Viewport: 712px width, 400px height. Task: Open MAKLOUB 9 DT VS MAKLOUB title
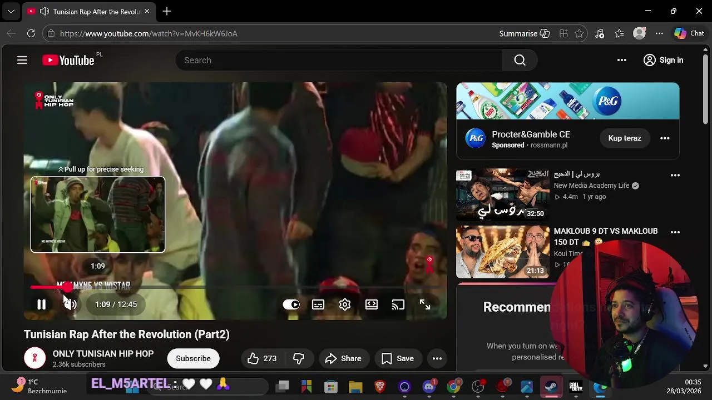606,237
